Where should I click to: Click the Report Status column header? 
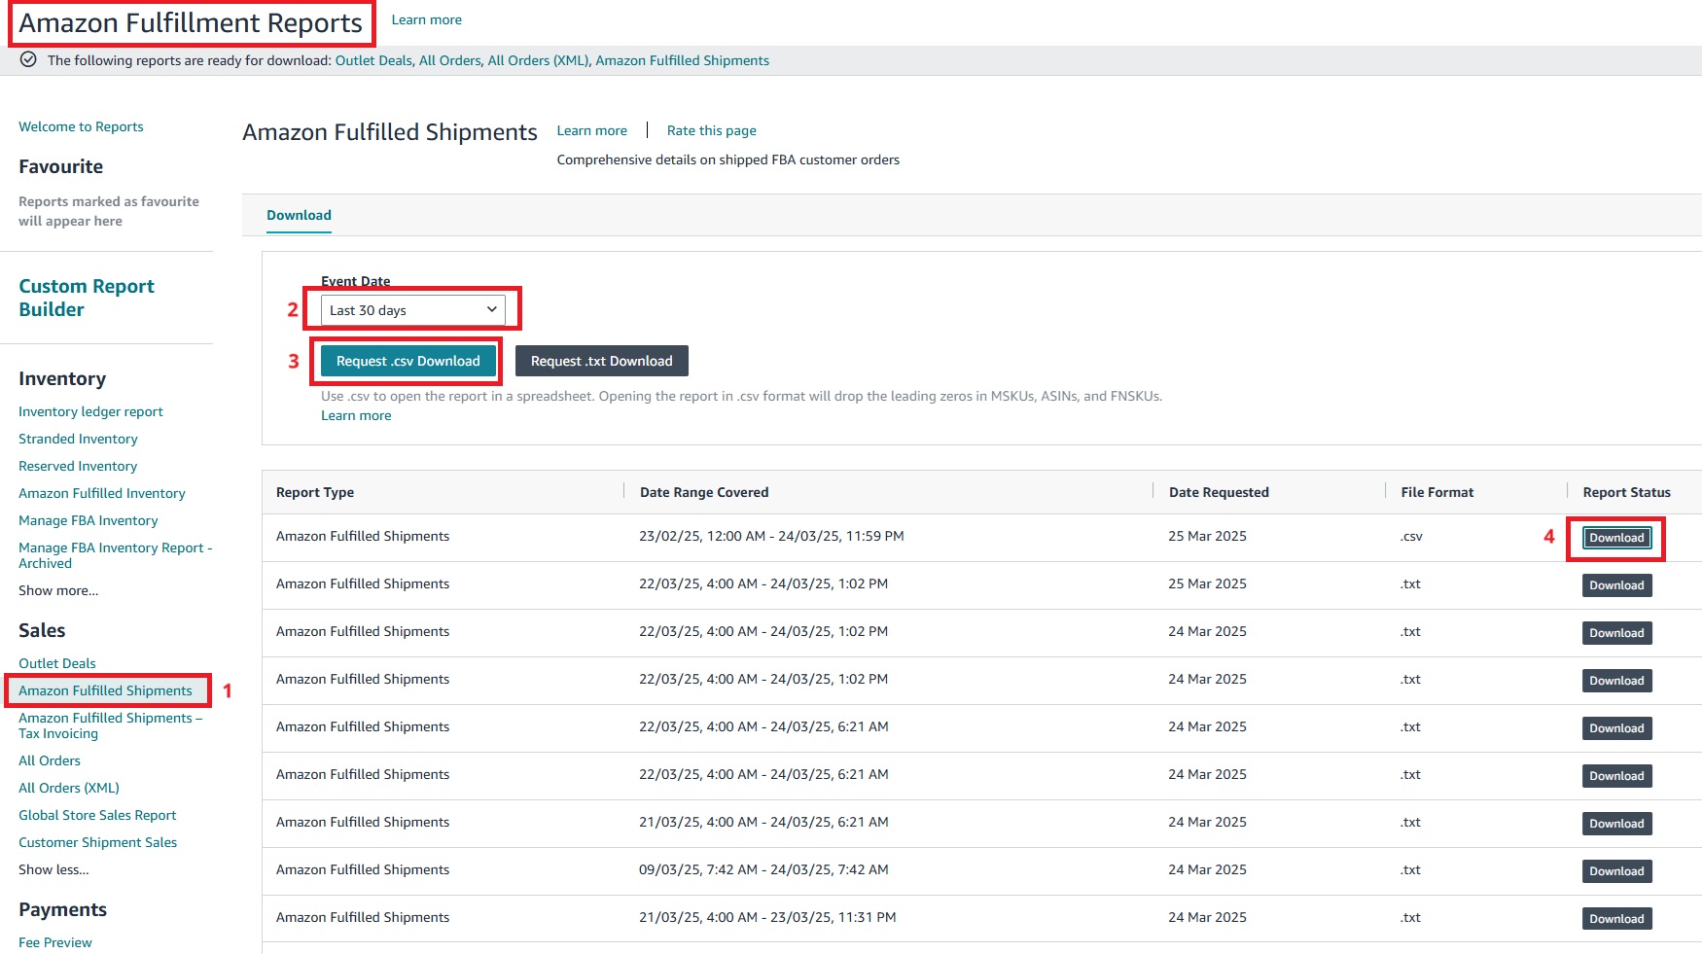[1626, 492]
